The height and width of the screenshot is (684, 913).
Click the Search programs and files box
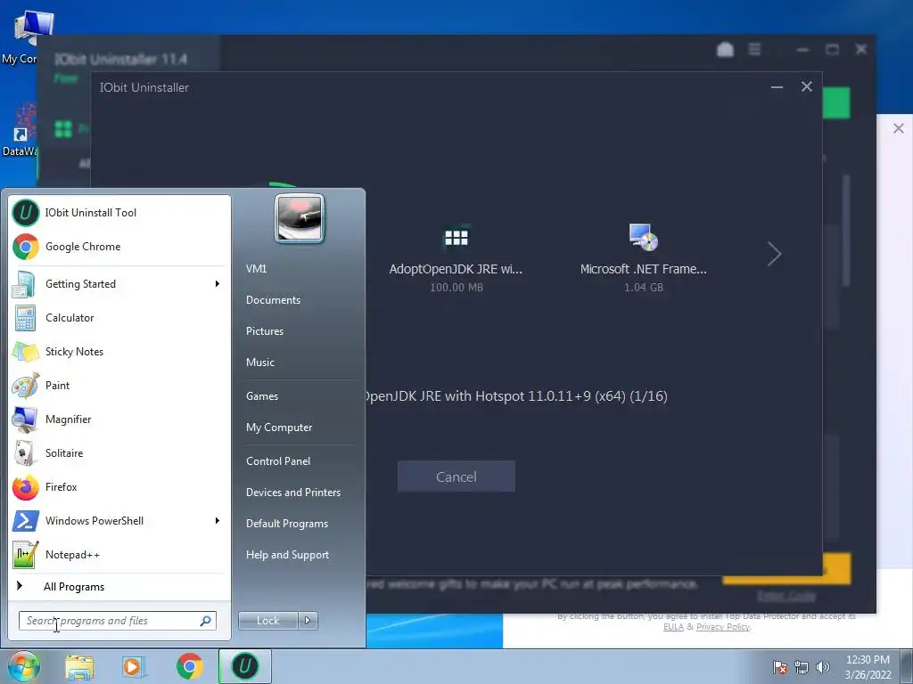pos(117,621)
